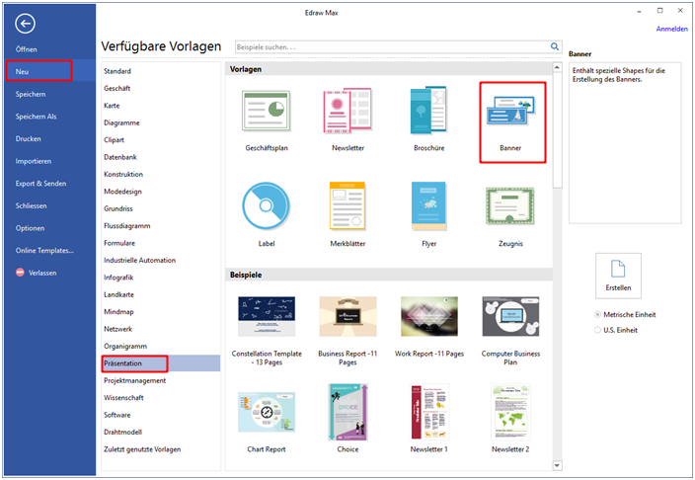Screen dimensions: 695x480
Task: Open Business Report -11 Pages example
Action: 347,316
